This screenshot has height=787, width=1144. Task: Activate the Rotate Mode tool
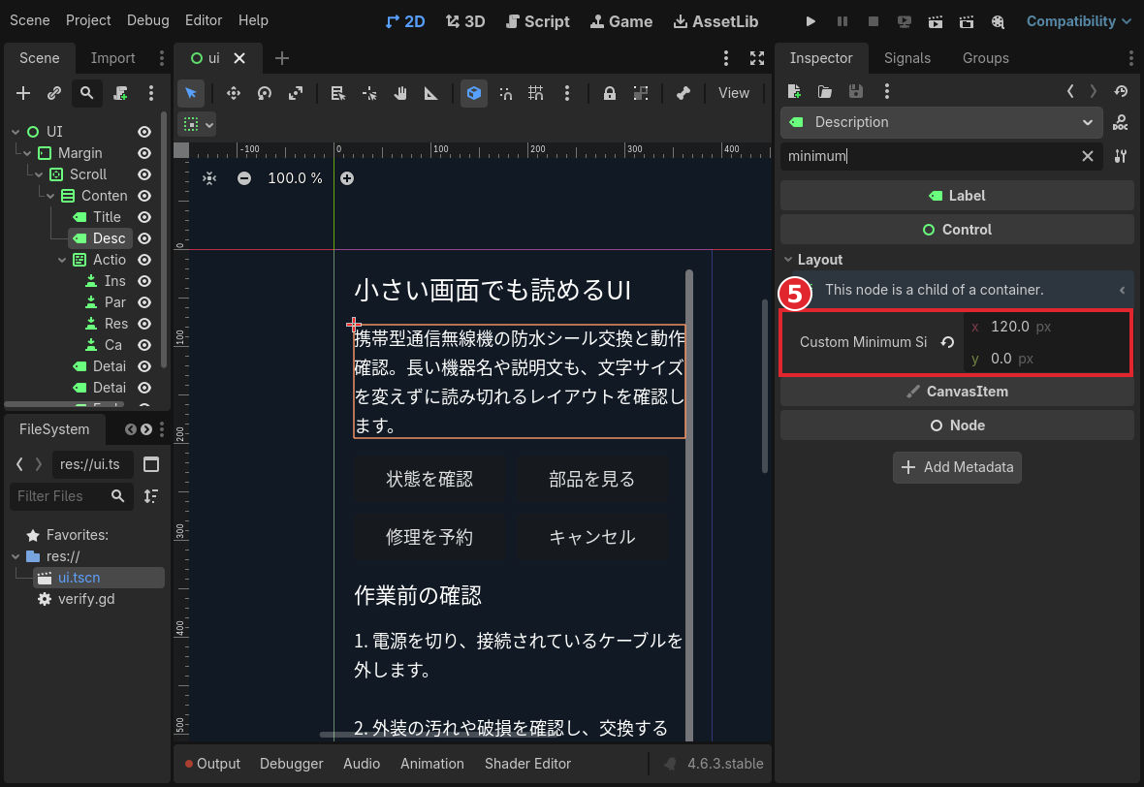(264, 93)
